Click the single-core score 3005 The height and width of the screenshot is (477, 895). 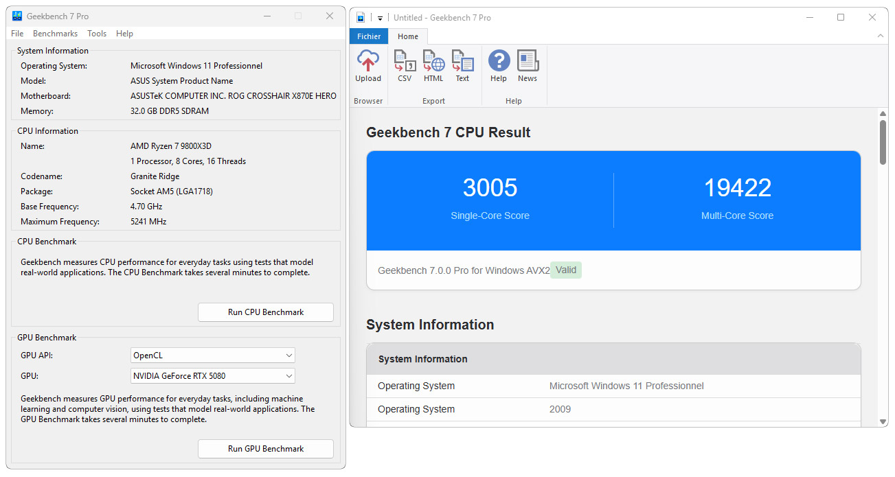(x=490, y=187)
